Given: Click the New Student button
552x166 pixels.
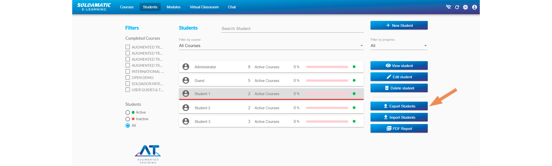Looking at the screenshot, I should click(x=399, y=26).
